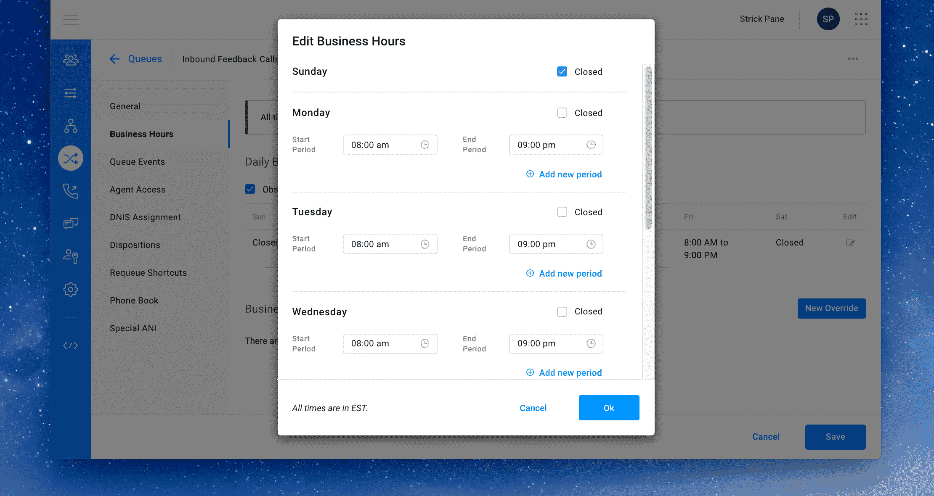934x496 pixels.
Task: Select the queue routing shuffle icon
Action: coord(71,158)
